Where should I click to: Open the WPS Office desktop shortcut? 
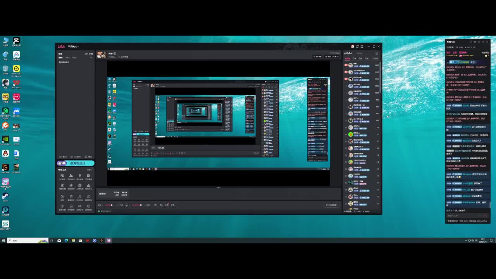point(16,84)
